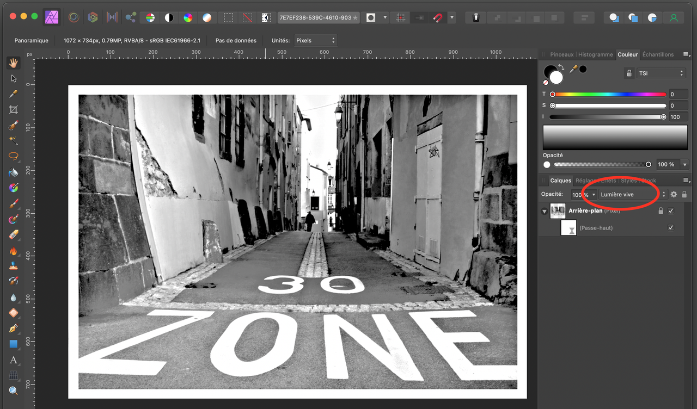Open the Quick Mask options dropdown arrow
Screen dimensions: 697x409
tap(385, 17)
